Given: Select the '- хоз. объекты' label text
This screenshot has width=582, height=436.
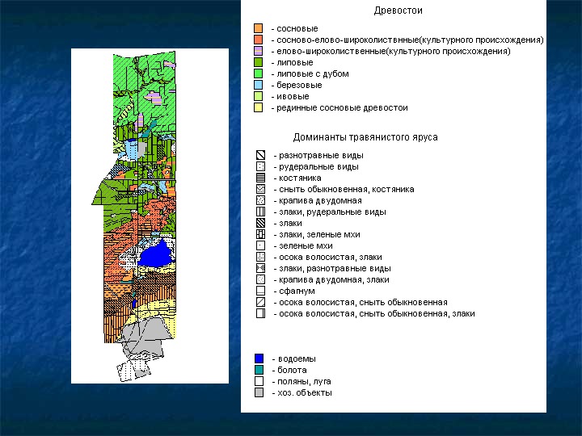Looking at the screenshot, I should [302, 393].
